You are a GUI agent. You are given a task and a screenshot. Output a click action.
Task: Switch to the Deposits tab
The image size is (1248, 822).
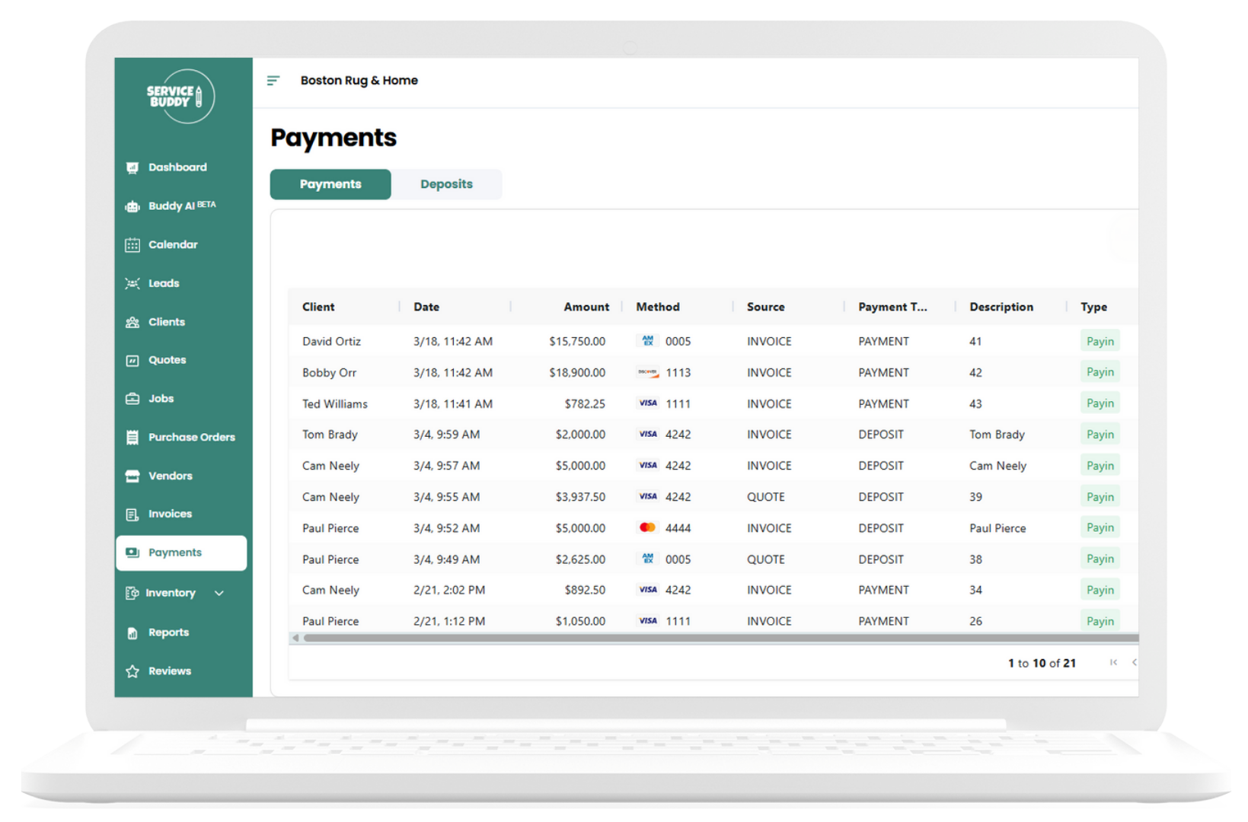click(x=446, y=184)
